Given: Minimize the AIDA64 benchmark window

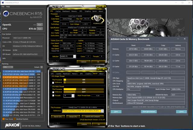Looking at the screenshot, I should pos(178,39).
